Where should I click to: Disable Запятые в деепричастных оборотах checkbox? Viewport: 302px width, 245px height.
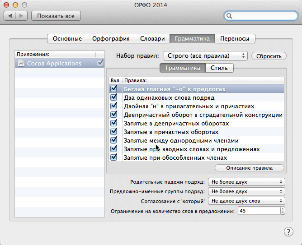113,123
